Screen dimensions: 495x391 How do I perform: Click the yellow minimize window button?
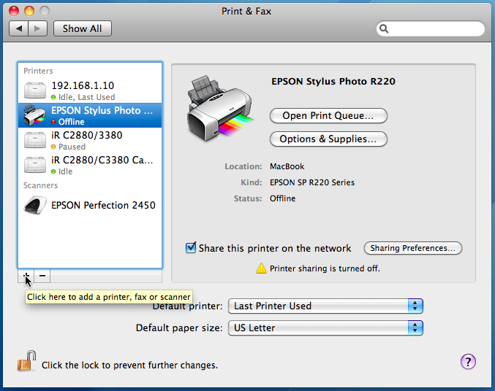[29, 11]
